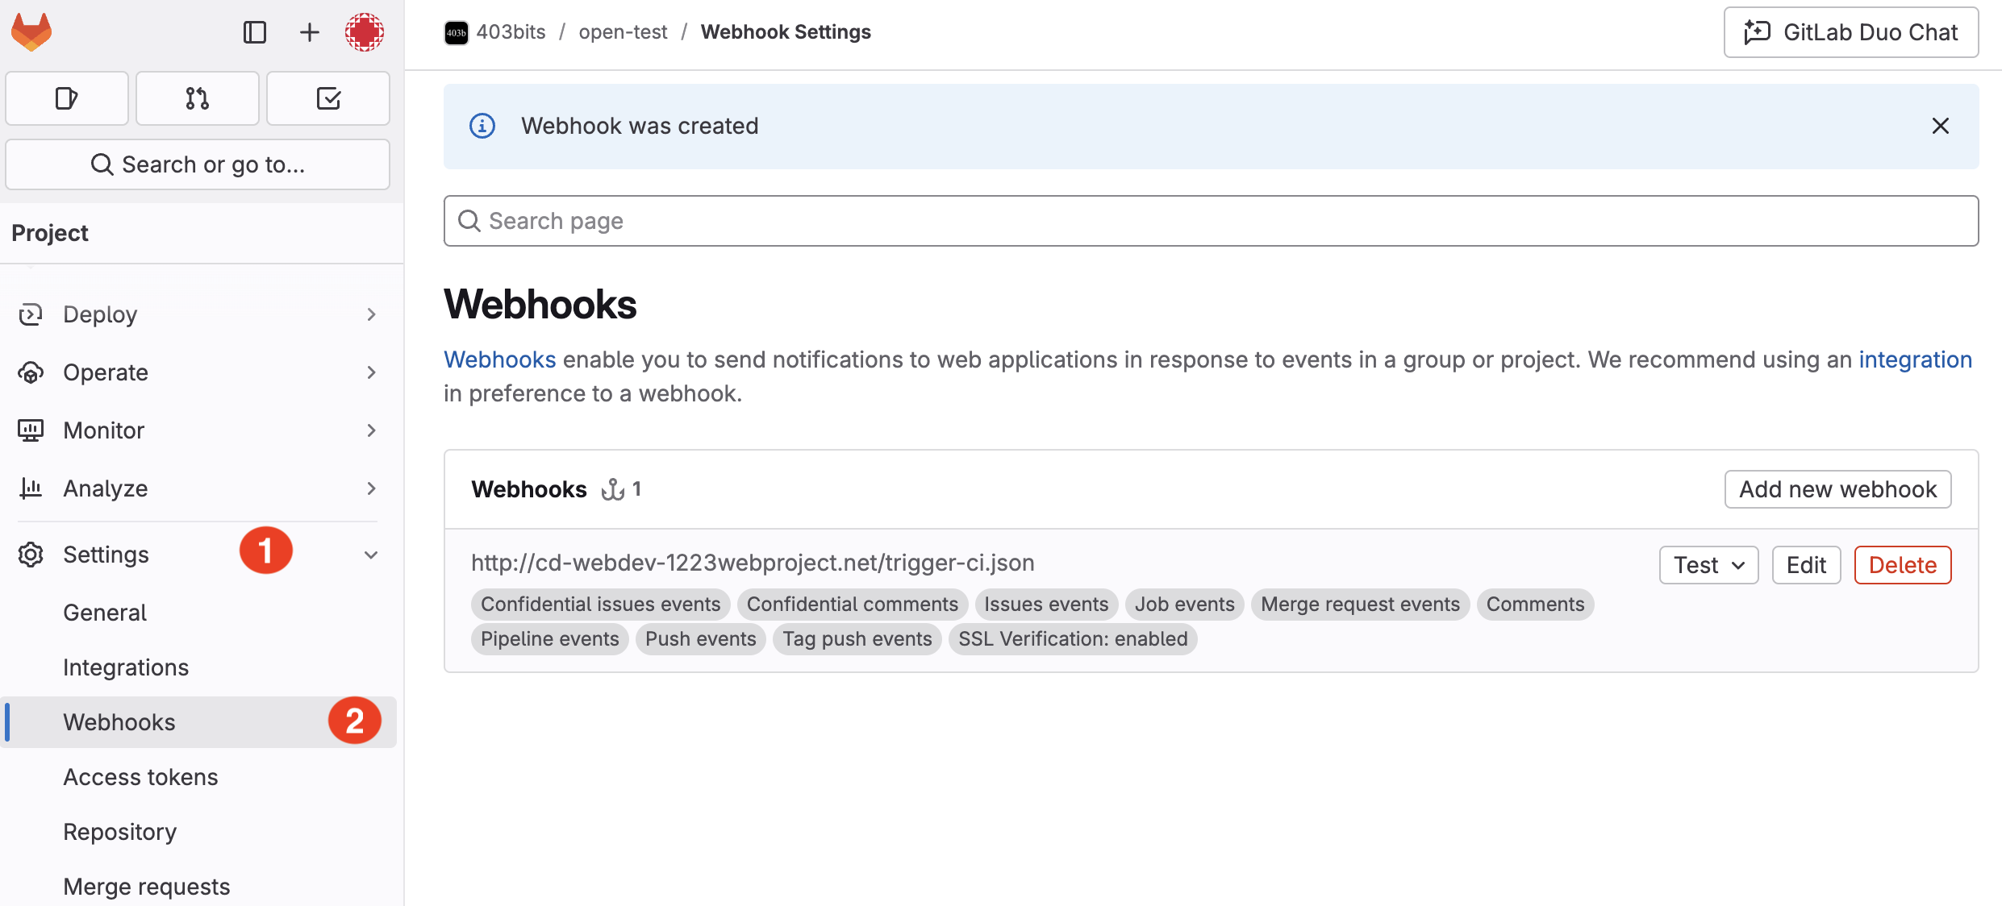Click Confidential comments badge
This screenshot has height=906, width=2002.
[x=852, y=605]
